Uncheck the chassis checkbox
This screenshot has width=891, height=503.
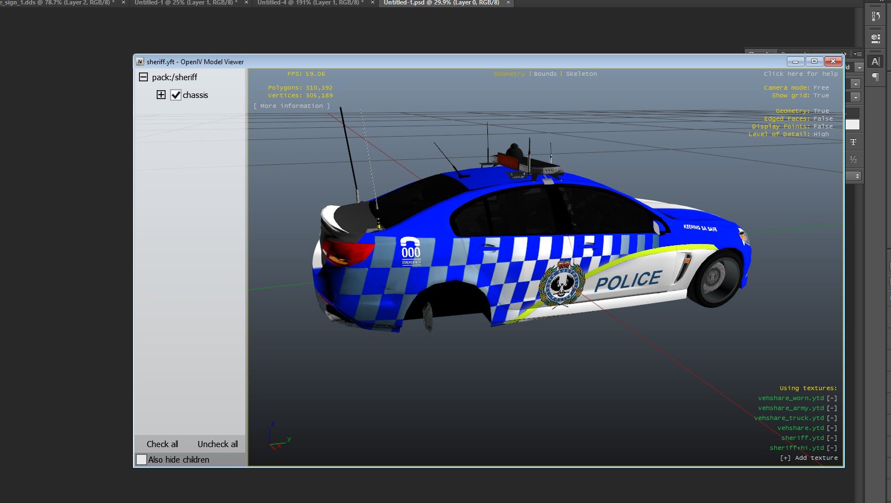click(176, 95)
